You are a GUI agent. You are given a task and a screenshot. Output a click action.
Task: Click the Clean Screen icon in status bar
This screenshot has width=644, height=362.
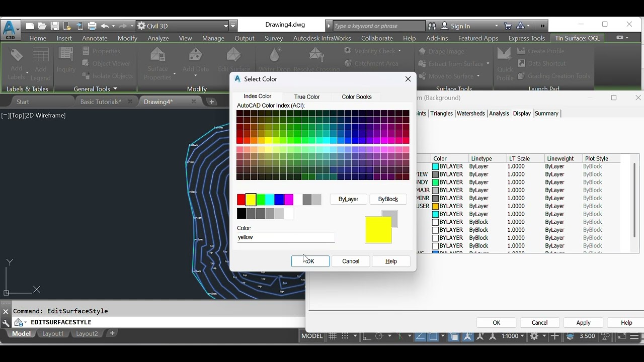(x=621, y=336)
